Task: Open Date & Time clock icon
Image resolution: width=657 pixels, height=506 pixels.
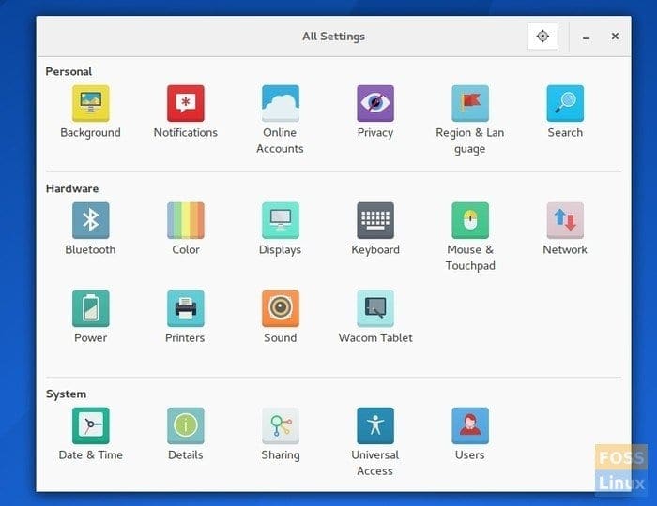Action: pyautogui.click(x=90, y=425)
